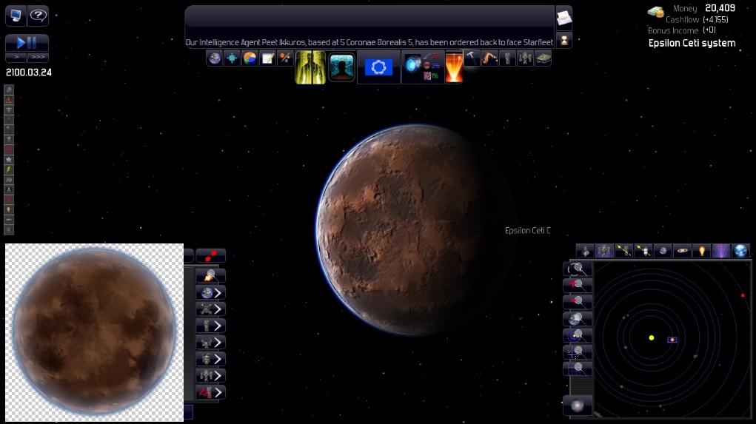756x424 pixels.
Task: Open the Earth globe icon in top toolbar
Action: click(214, 58)
